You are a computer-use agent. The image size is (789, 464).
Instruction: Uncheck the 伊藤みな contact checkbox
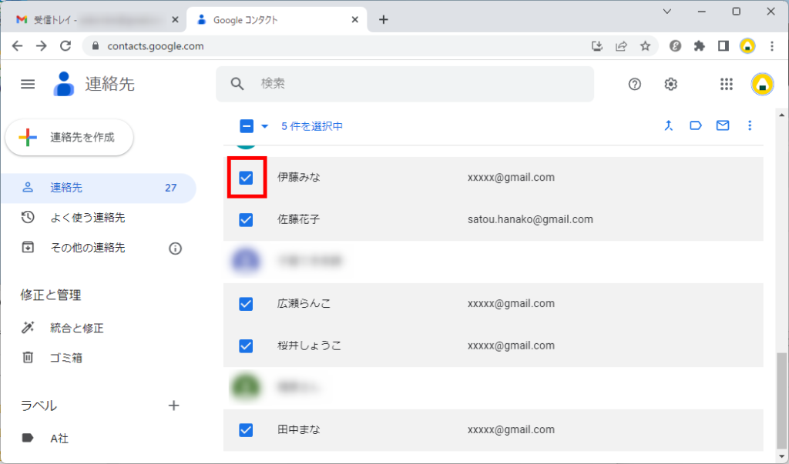(x=247, y=178)
